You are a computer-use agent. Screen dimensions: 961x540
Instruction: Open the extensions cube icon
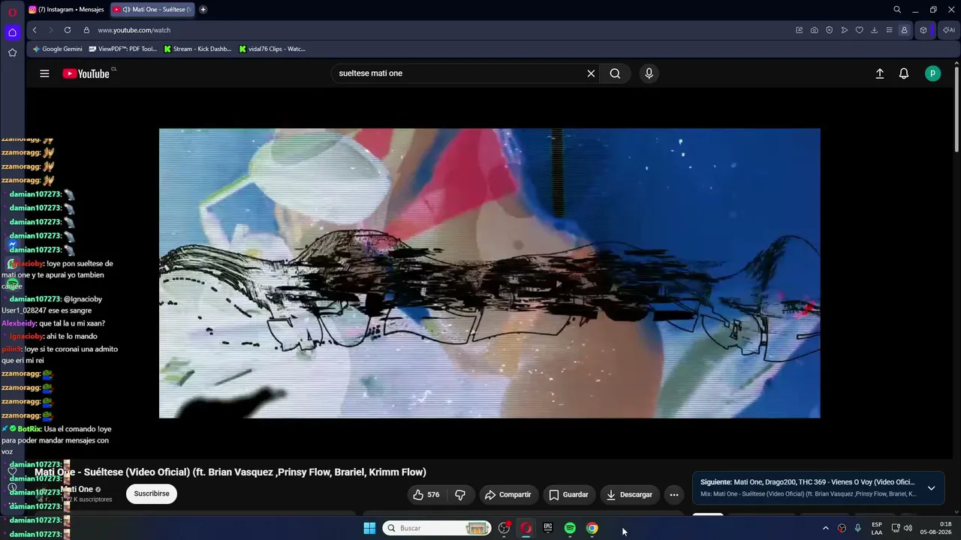coord(923,30)
